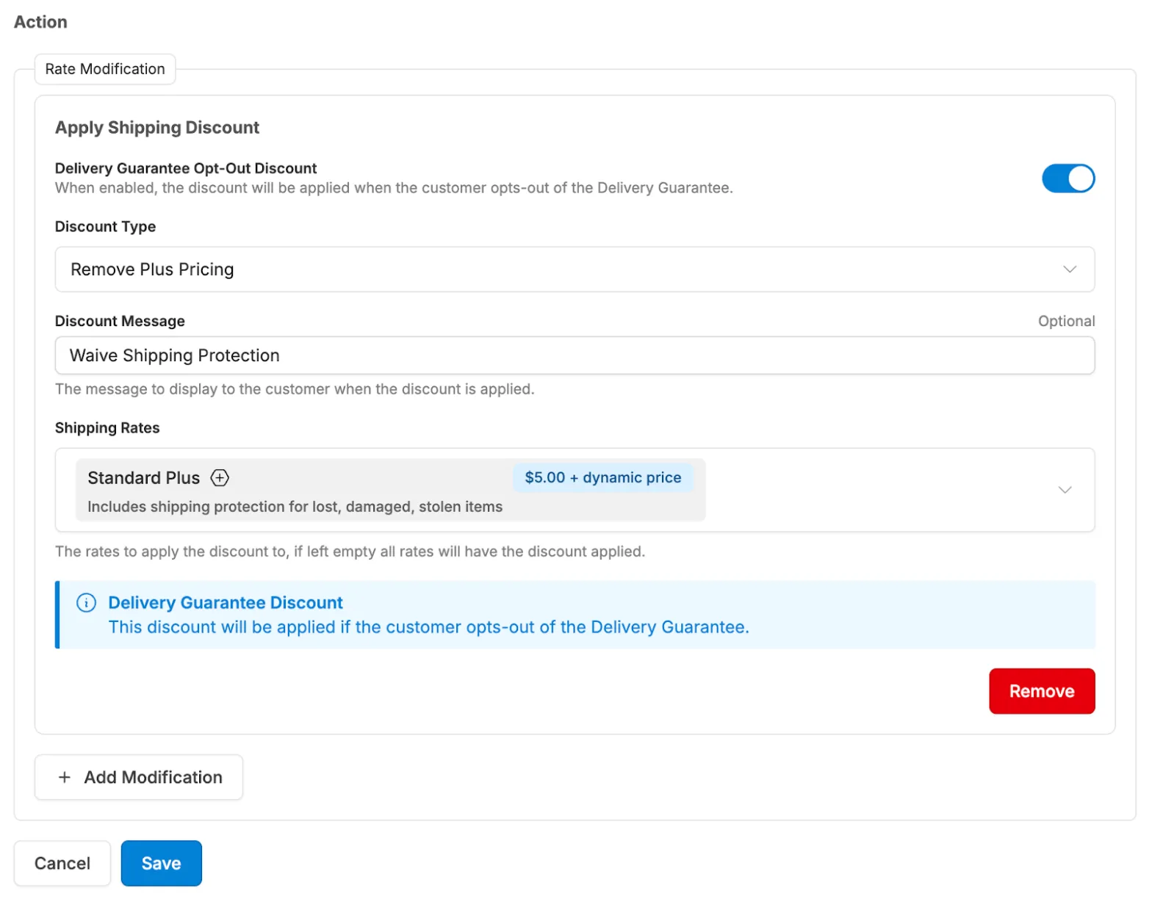
Task: Switch to the Rate Modification tab
Action: pyautogui.click(x=105, y=69)
